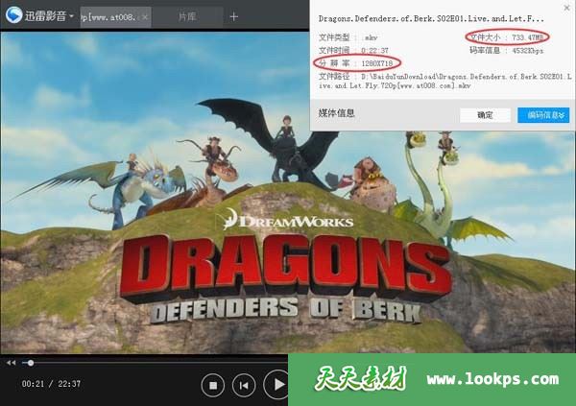
Task: Click the elapsed time display 00:21
Action: (34, 384)
